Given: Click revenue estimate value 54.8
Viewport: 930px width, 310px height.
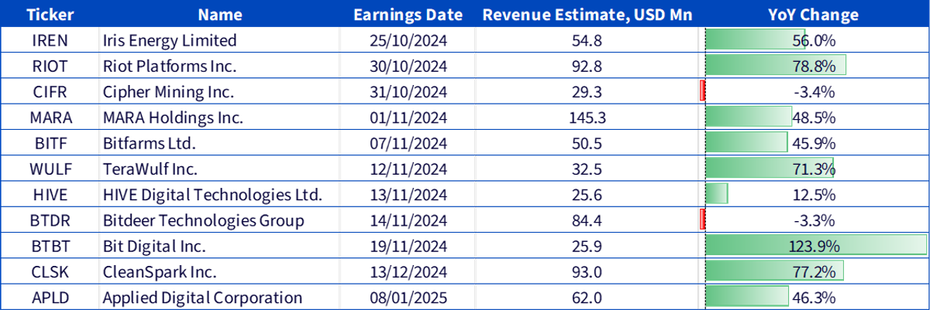Looking at the screenshot, I should (x=586, y=40).
